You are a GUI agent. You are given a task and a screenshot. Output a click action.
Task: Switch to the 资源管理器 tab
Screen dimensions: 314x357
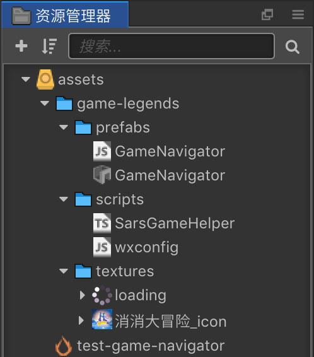65,15
